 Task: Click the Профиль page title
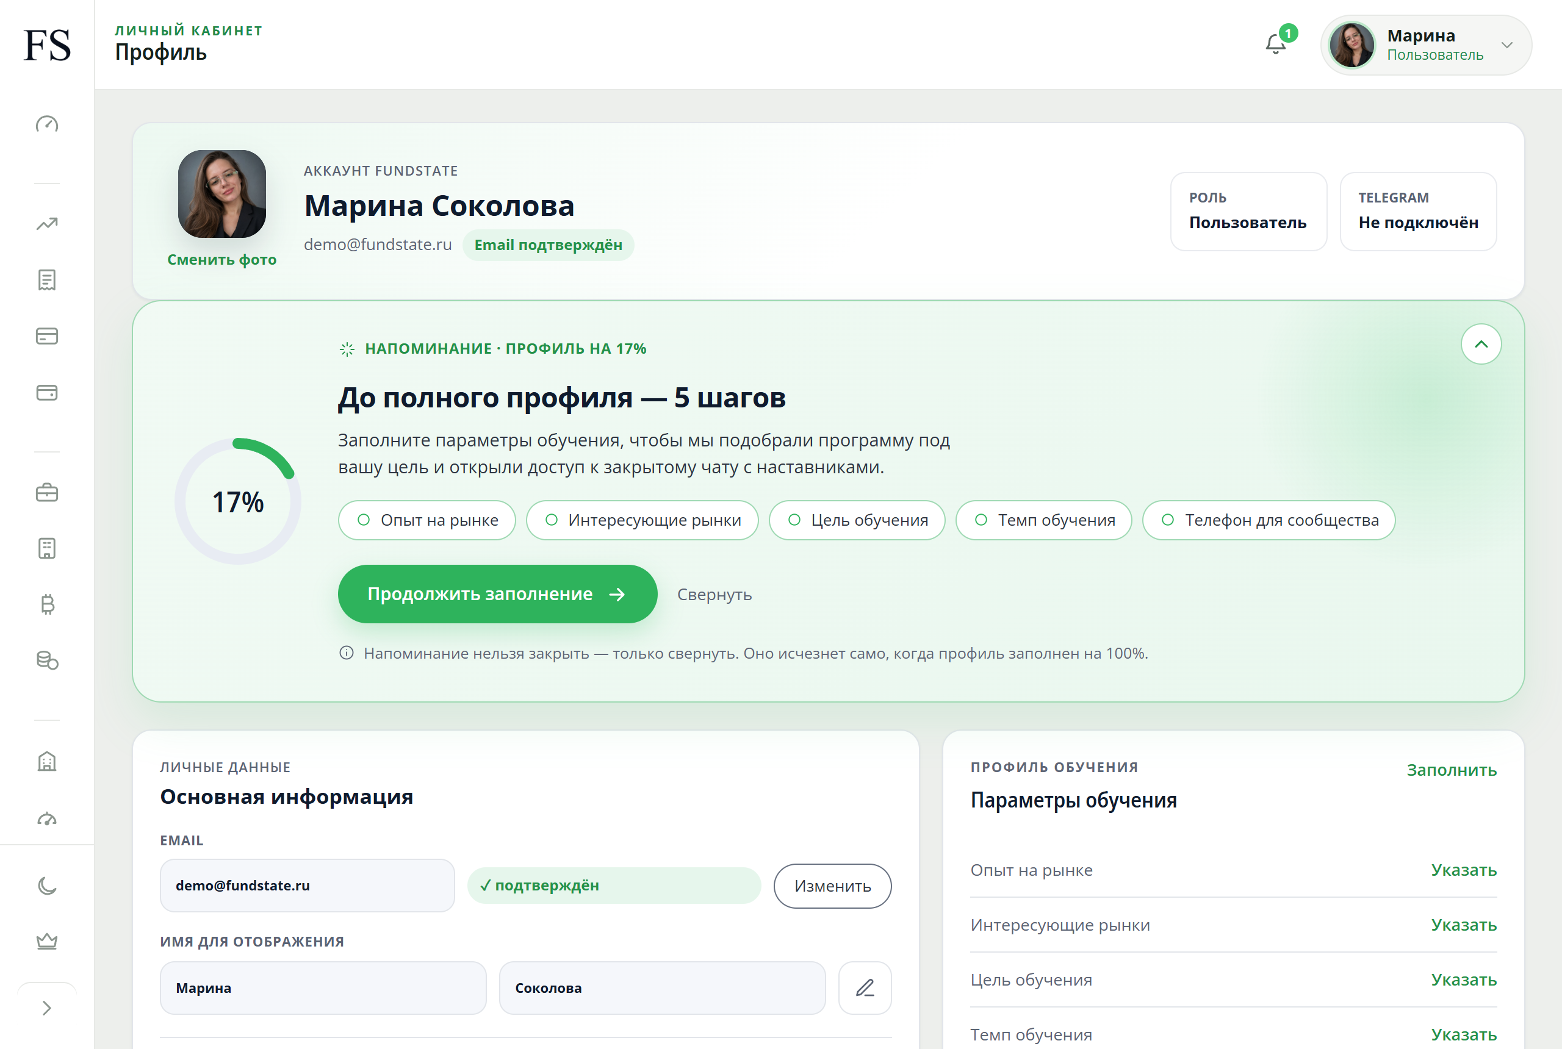(160, 53)
